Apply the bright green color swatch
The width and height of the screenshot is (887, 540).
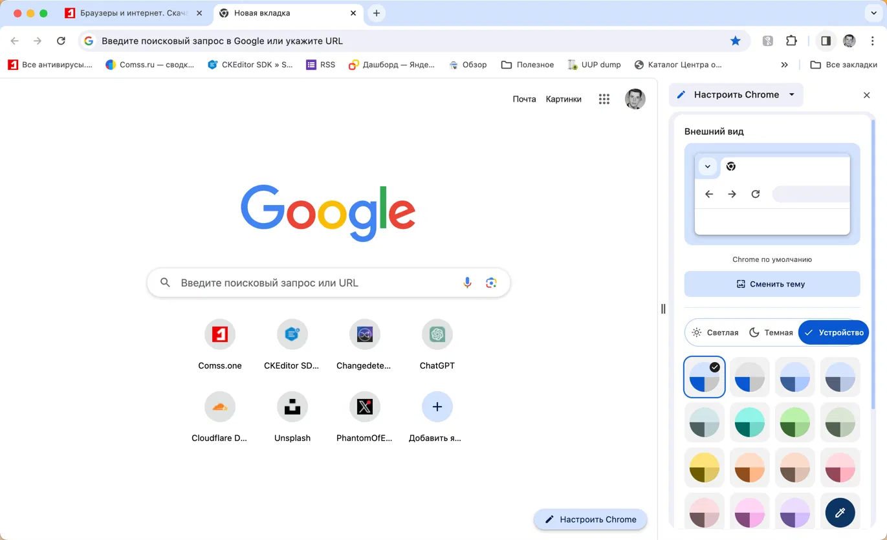point(795,422)
